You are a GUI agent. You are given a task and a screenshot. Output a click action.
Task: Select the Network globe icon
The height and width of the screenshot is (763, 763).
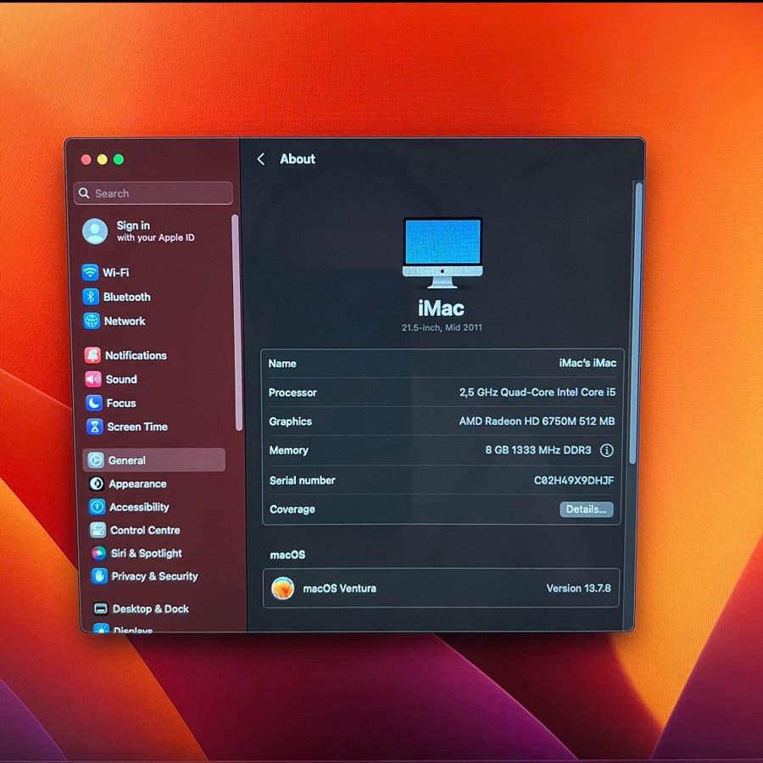point(92,320)
